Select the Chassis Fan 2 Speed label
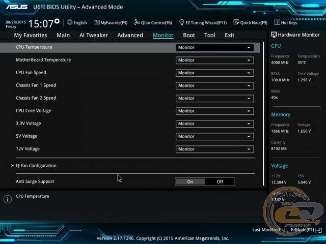The width and height of the screenshot is (326, 244). click(36, 98)
